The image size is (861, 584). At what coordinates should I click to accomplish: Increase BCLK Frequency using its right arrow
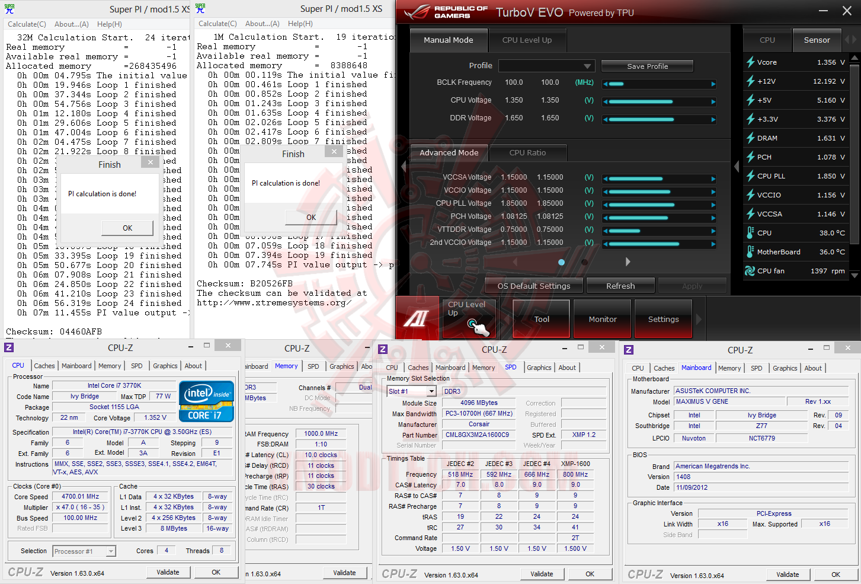coord(713,84)
